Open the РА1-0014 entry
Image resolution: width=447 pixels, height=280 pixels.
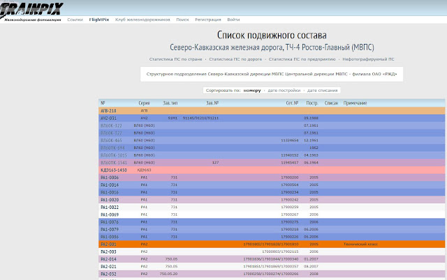click(x=110, y=185)
